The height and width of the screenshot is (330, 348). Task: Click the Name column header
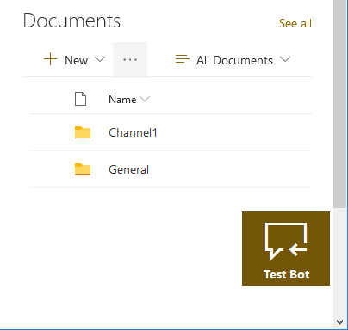[x=122, y=100]
